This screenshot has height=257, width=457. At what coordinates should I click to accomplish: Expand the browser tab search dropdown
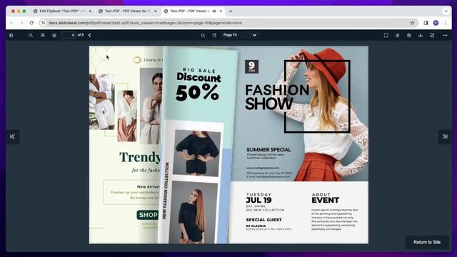446,11
